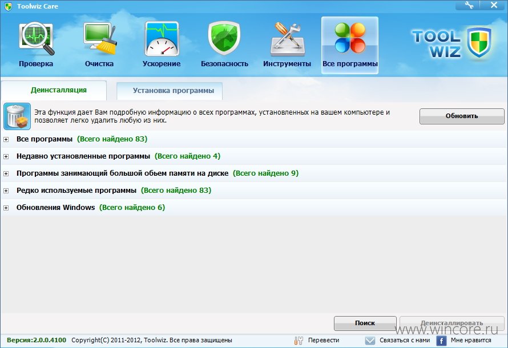
Task: Open settings via wrench icon in title bar
Action: 469,5
